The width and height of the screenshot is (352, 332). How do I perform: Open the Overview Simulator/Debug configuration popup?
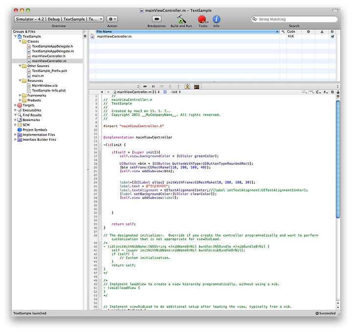59,19
